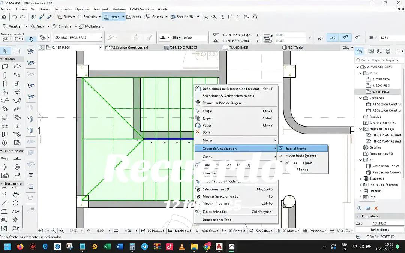Click the Home icon in toolbar
This screenshot has width=405, height=253.
click(x=4, y=17)
